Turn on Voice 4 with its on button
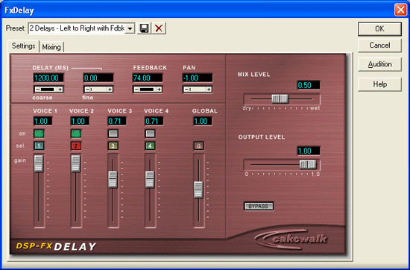 (x=150, y=134)
